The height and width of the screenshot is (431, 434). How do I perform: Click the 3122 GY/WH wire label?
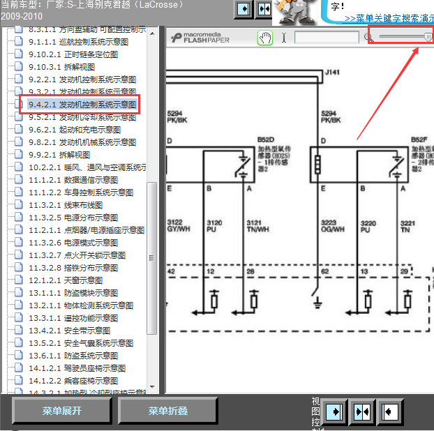coord(179,226)
